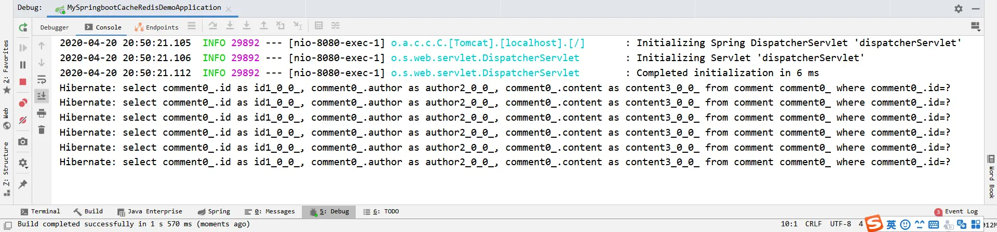Click the 10:1 cursor position indicator
The width and height of the screenshot is (997, 232).
tap(789, 224)
